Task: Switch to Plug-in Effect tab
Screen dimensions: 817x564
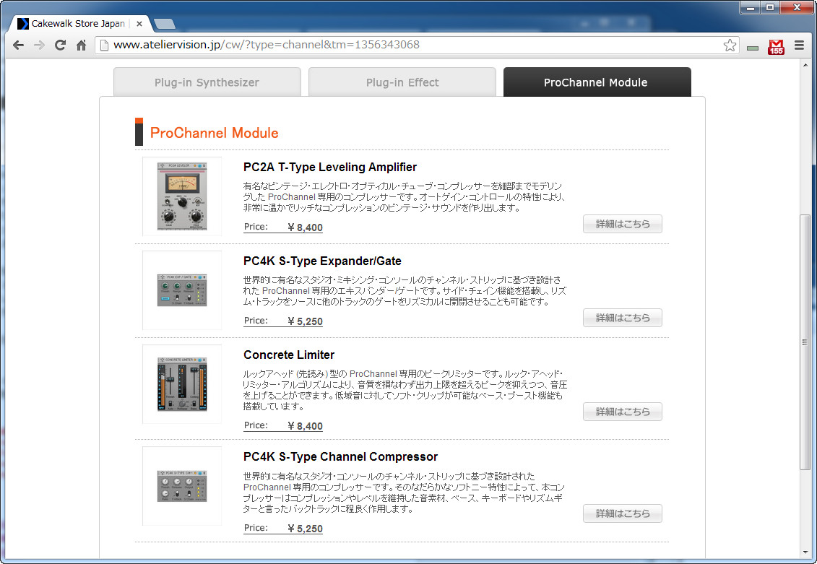Action: click(402, 82)
